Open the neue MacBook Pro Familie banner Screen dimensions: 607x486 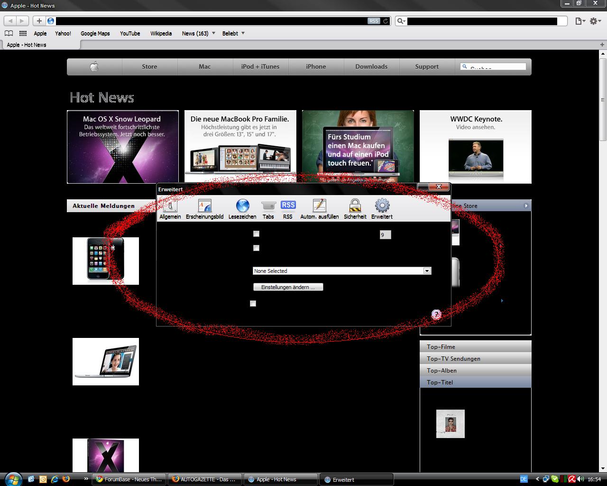(x=240, y=147)
